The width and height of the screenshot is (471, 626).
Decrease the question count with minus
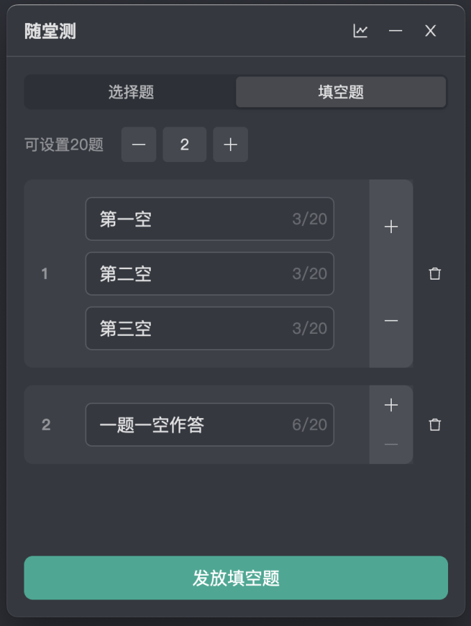pyautogui.click(x=139, y=145)
